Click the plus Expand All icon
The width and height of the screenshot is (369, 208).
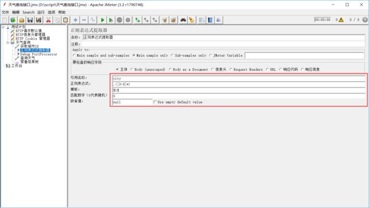click(76, 20)
